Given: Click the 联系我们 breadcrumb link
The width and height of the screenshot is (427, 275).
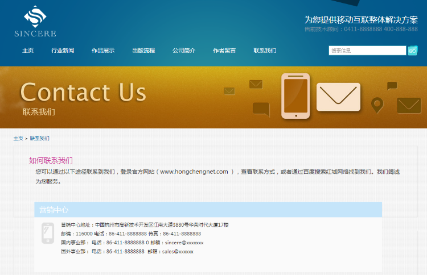Looking at the screenshot, I should [39, 138].
